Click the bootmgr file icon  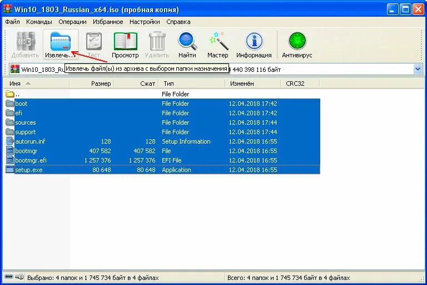pos(10,151)
